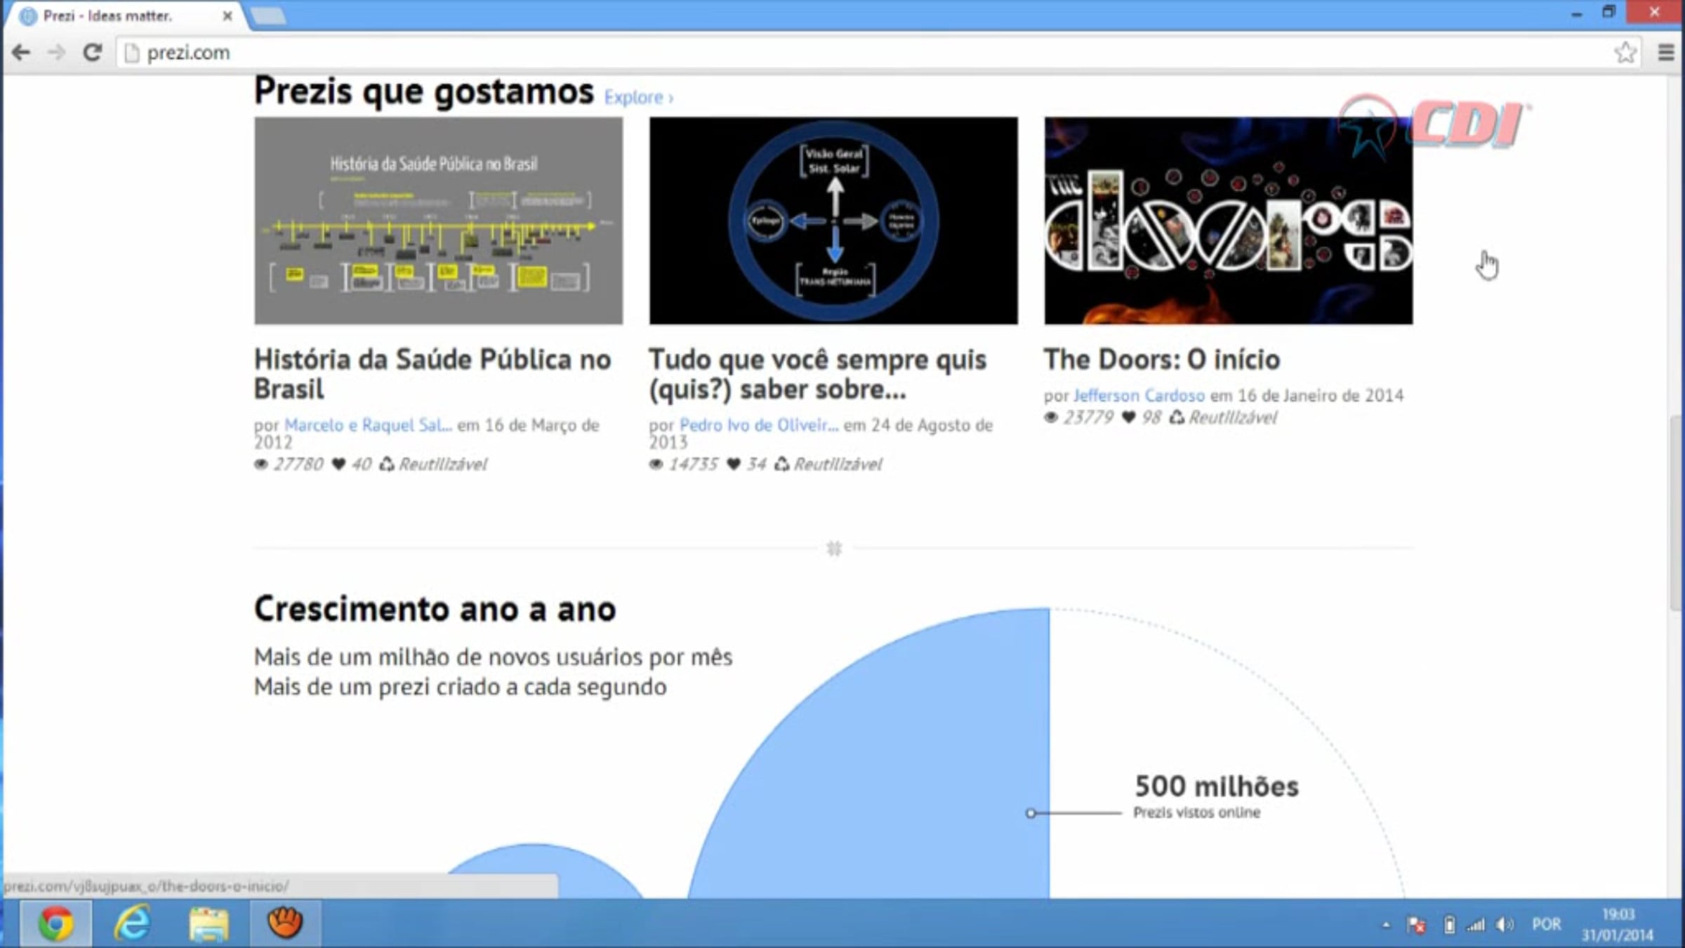The image size is (1685, 948).
Task: Open Internet Explorer from taskbar
Action: (133, 923)
